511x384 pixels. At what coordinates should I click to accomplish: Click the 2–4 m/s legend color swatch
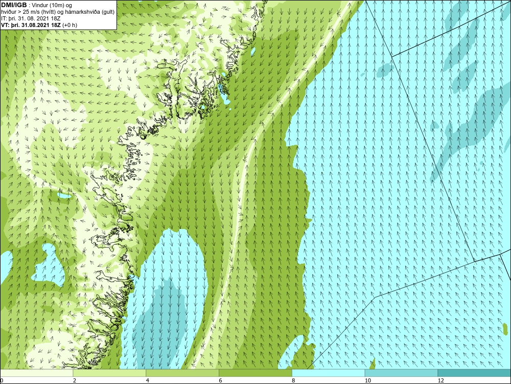tap(109, 373)
